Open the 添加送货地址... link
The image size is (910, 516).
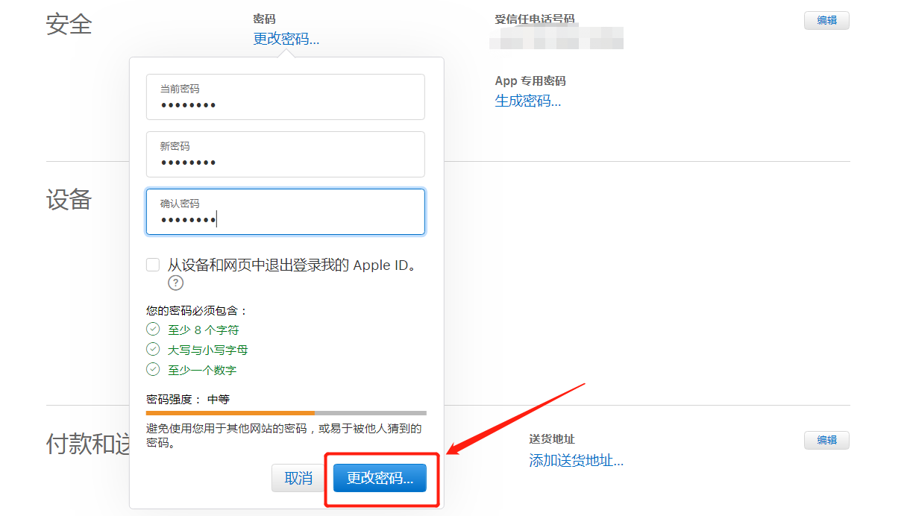(x=576, y=461)
